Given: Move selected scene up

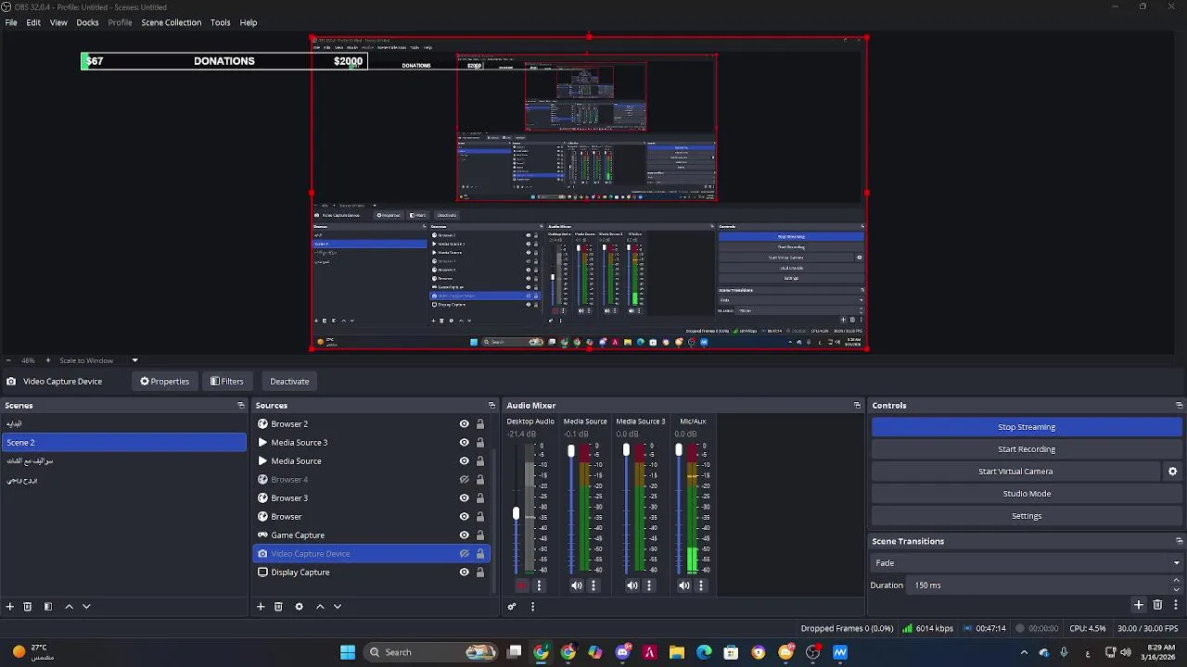Looking at the screenshot, I should point(69,607).
